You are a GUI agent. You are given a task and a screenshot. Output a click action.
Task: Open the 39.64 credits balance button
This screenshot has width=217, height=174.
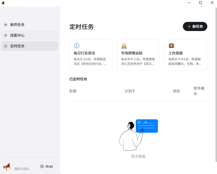tap(47, 166)
